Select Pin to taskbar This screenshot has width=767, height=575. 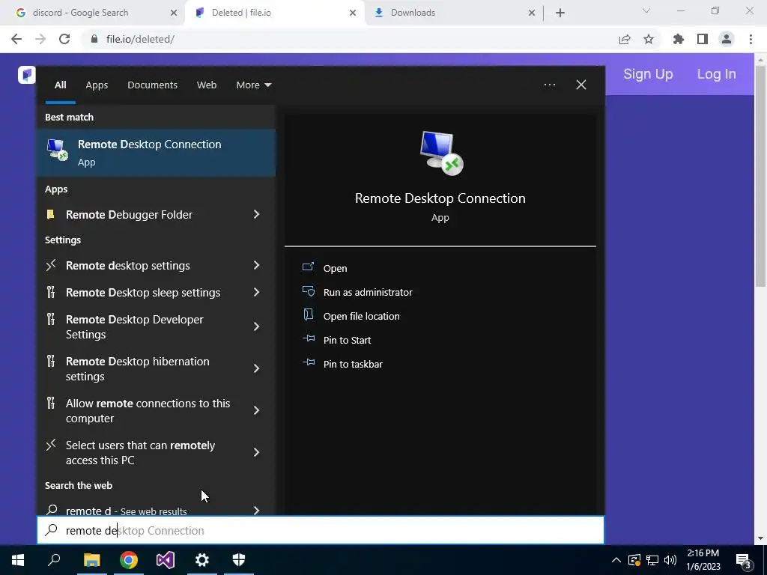tap(354, 364)
